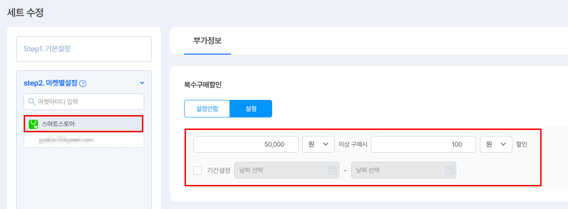Click the green 스마트스토어 logo icon
The image size is (568, 209).
pos(33,124)
